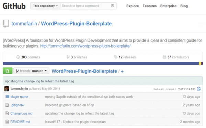This screenshot has width=206, height=128.
Task: Click the README.md file icon
Action: 7,121
